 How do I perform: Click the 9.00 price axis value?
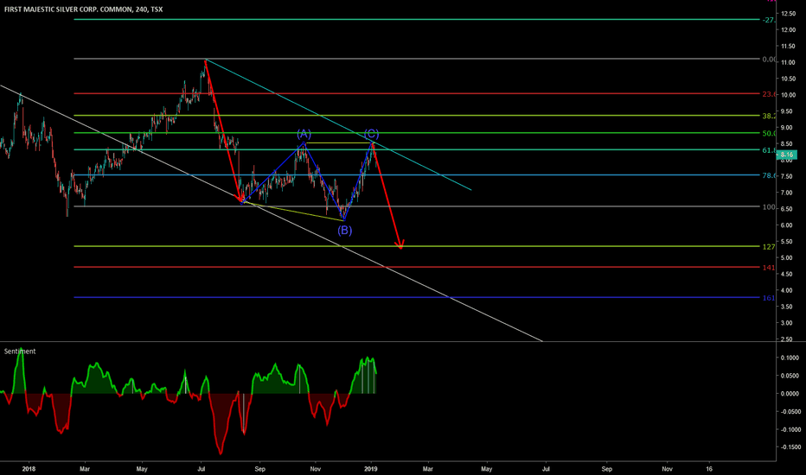[x=788, y=128]
